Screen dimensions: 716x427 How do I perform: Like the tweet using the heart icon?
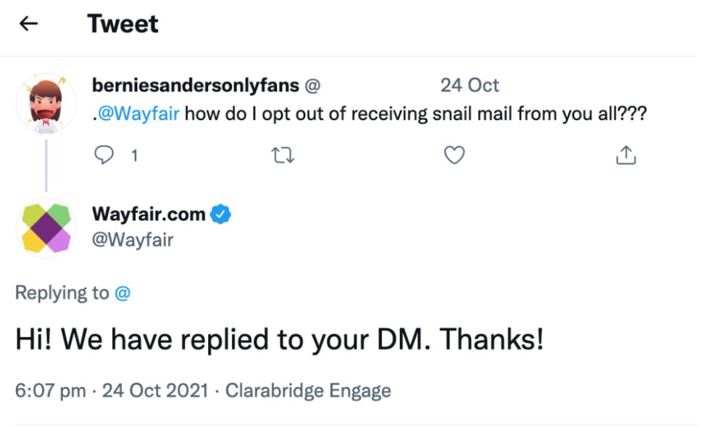click(x=454, y=154)
